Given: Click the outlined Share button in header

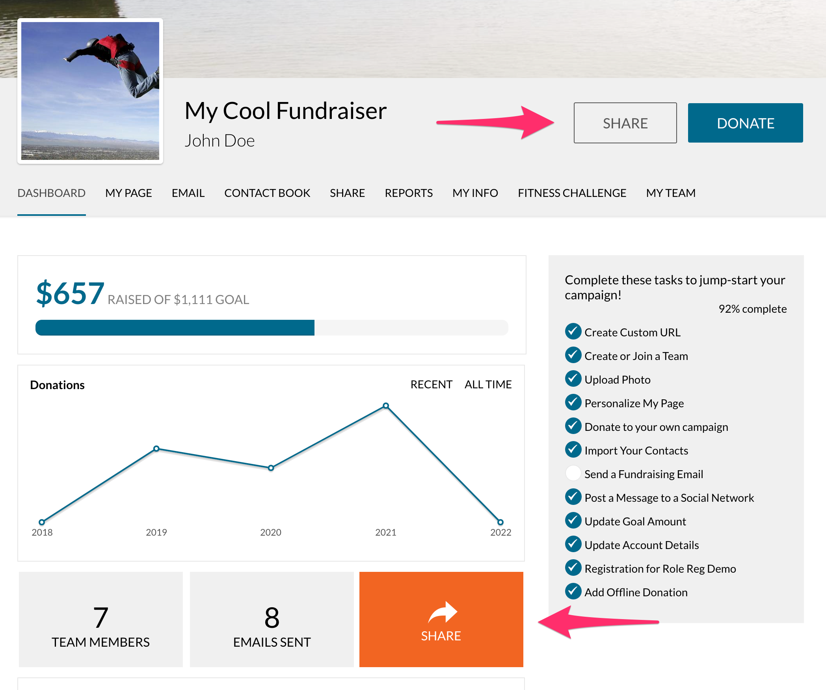Looking at the screenshot, I should click(625, 123).
